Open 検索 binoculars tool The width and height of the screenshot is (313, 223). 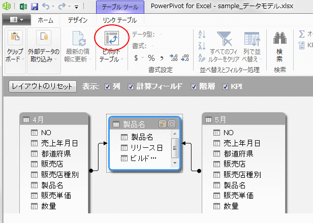(279, 47)
